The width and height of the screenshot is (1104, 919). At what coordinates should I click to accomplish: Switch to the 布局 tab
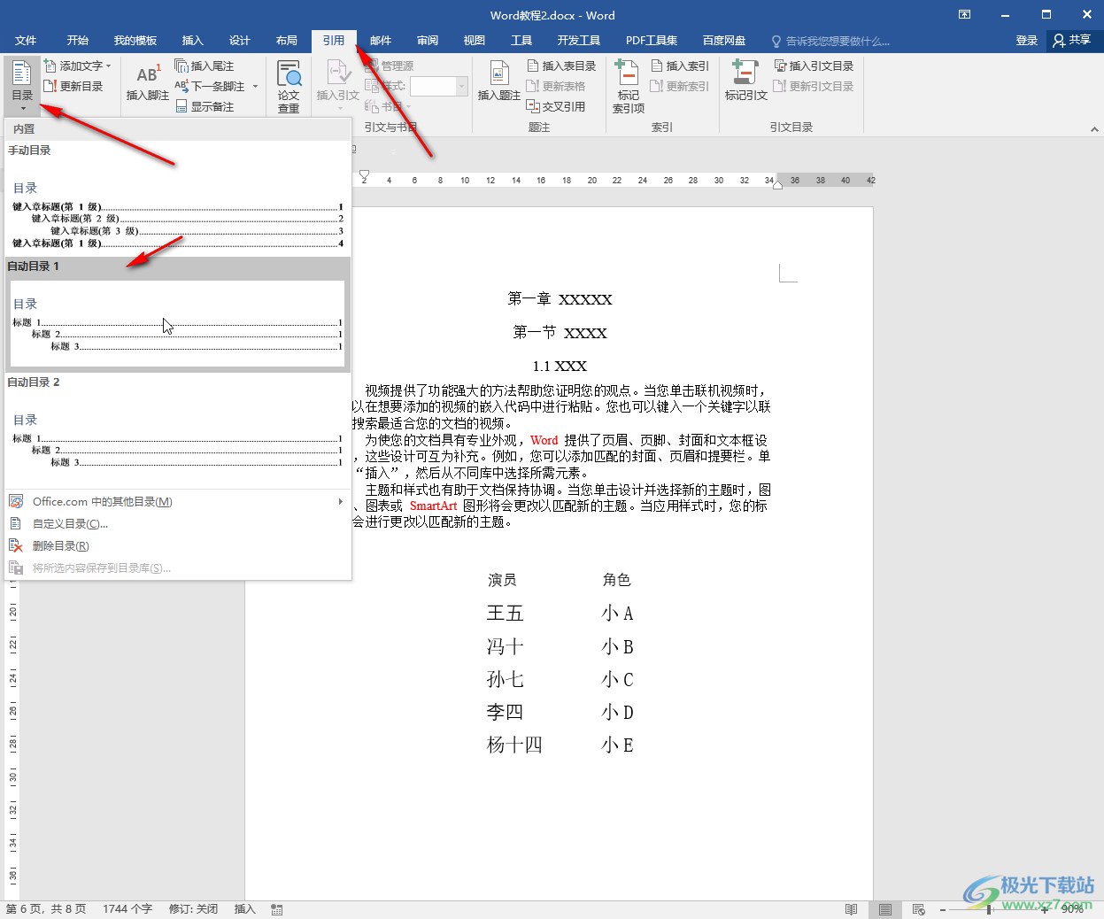tap(287, 41)
